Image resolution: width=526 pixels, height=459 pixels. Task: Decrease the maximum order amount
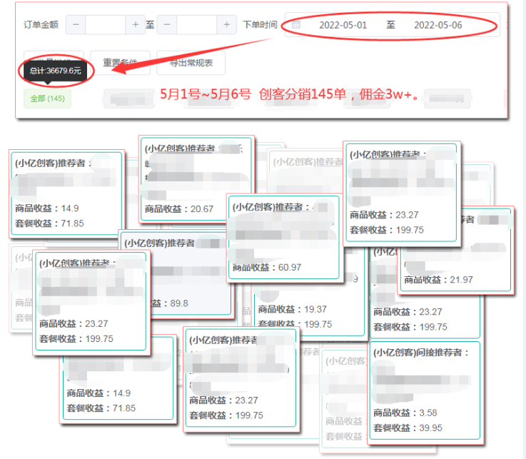click(167, 24)
